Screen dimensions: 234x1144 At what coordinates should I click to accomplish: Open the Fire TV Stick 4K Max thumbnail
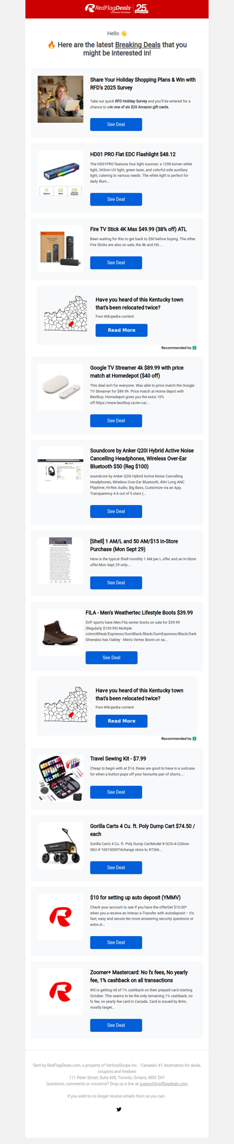click(60, 249)
